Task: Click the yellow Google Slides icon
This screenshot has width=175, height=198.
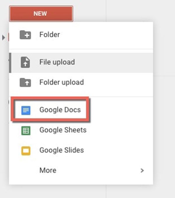Action: click(x=26, y=151)
